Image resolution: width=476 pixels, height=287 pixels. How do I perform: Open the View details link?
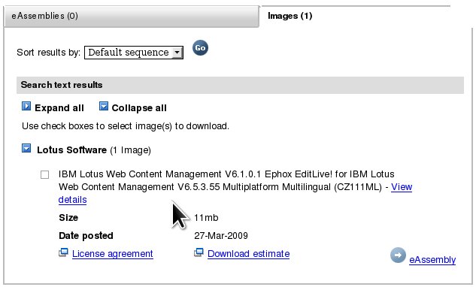tap(402, 187)
